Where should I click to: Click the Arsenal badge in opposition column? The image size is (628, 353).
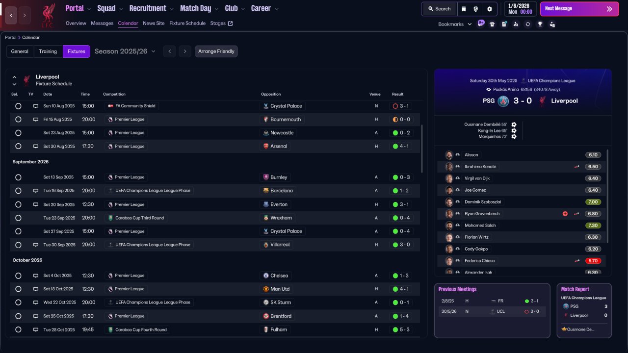[x=266, y=146]
